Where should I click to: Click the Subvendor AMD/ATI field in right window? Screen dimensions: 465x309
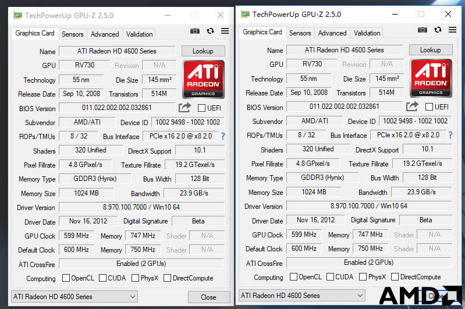[315, 120]
